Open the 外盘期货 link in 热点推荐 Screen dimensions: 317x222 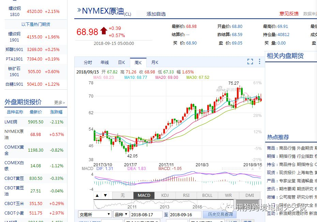(x=305, y=148)
